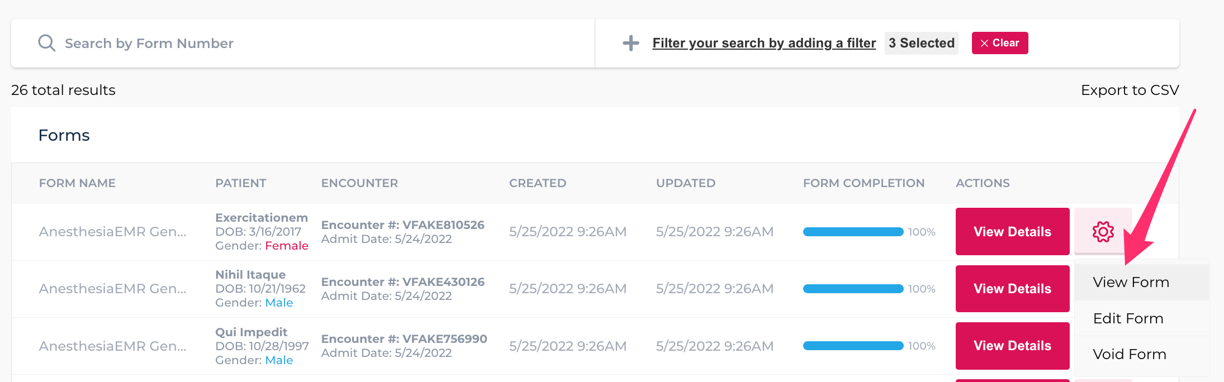Click the 3 Selected filter badge

921,43
